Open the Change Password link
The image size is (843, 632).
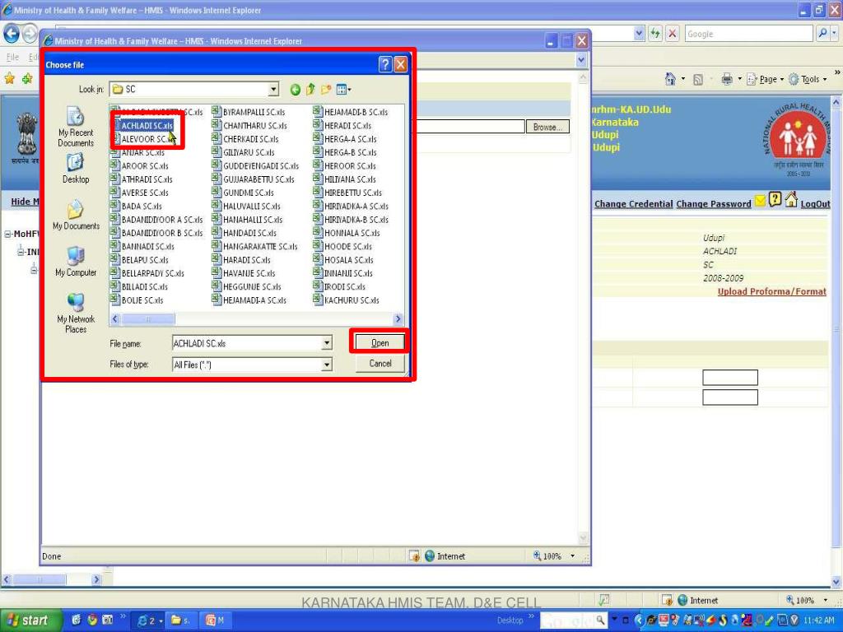point(714,204)
